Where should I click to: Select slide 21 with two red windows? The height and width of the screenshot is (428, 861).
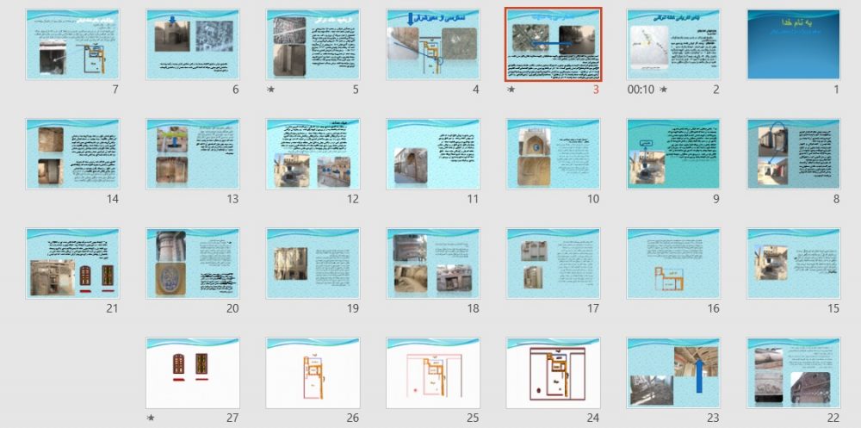coord(72,264)
